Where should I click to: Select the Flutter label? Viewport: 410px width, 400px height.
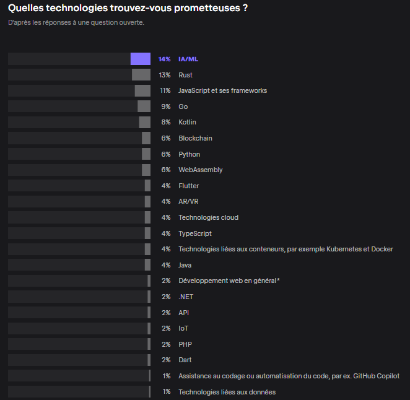click(188, 186)
